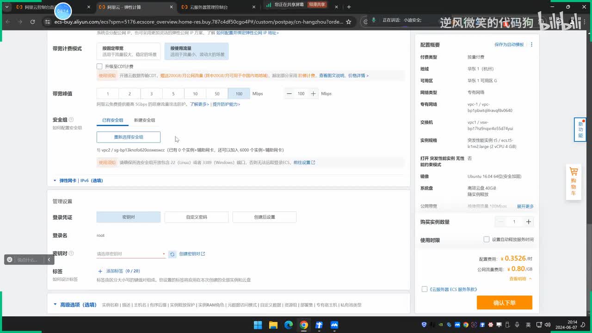Open create key pair link

coord(192,254)
